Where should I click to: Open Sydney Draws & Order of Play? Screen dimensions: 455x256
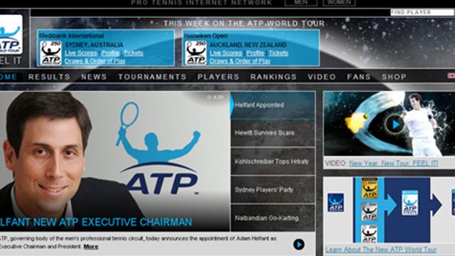click(x=95, y=61)
